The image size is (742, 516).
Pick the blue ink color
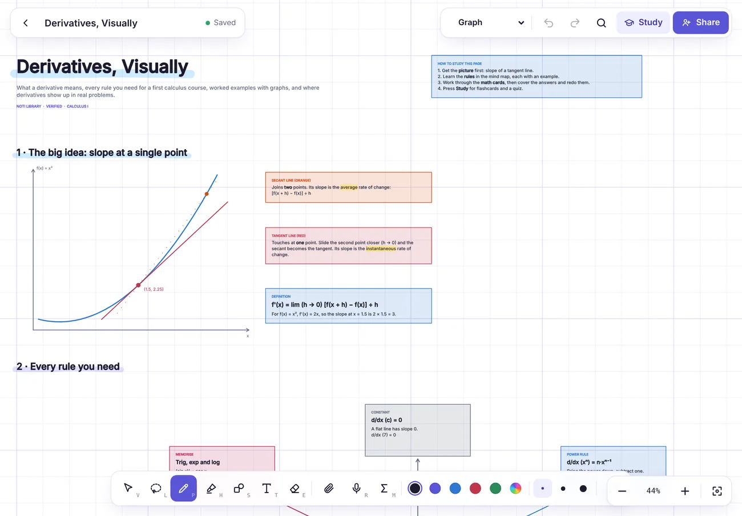(x=455, y=488)
